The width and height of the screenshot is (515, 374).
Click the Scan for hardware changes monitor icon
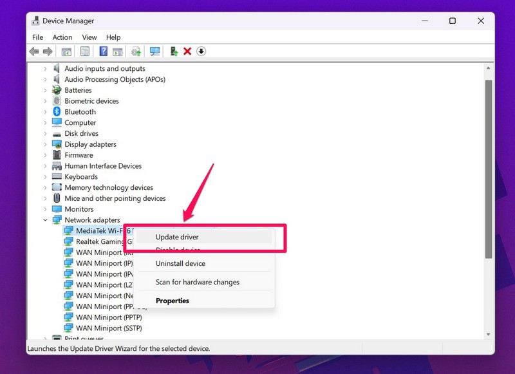[x=154, y=51]
